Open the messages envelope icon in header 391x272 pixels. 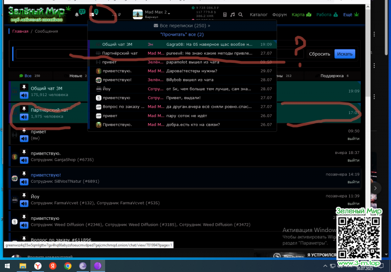[92, 15]
